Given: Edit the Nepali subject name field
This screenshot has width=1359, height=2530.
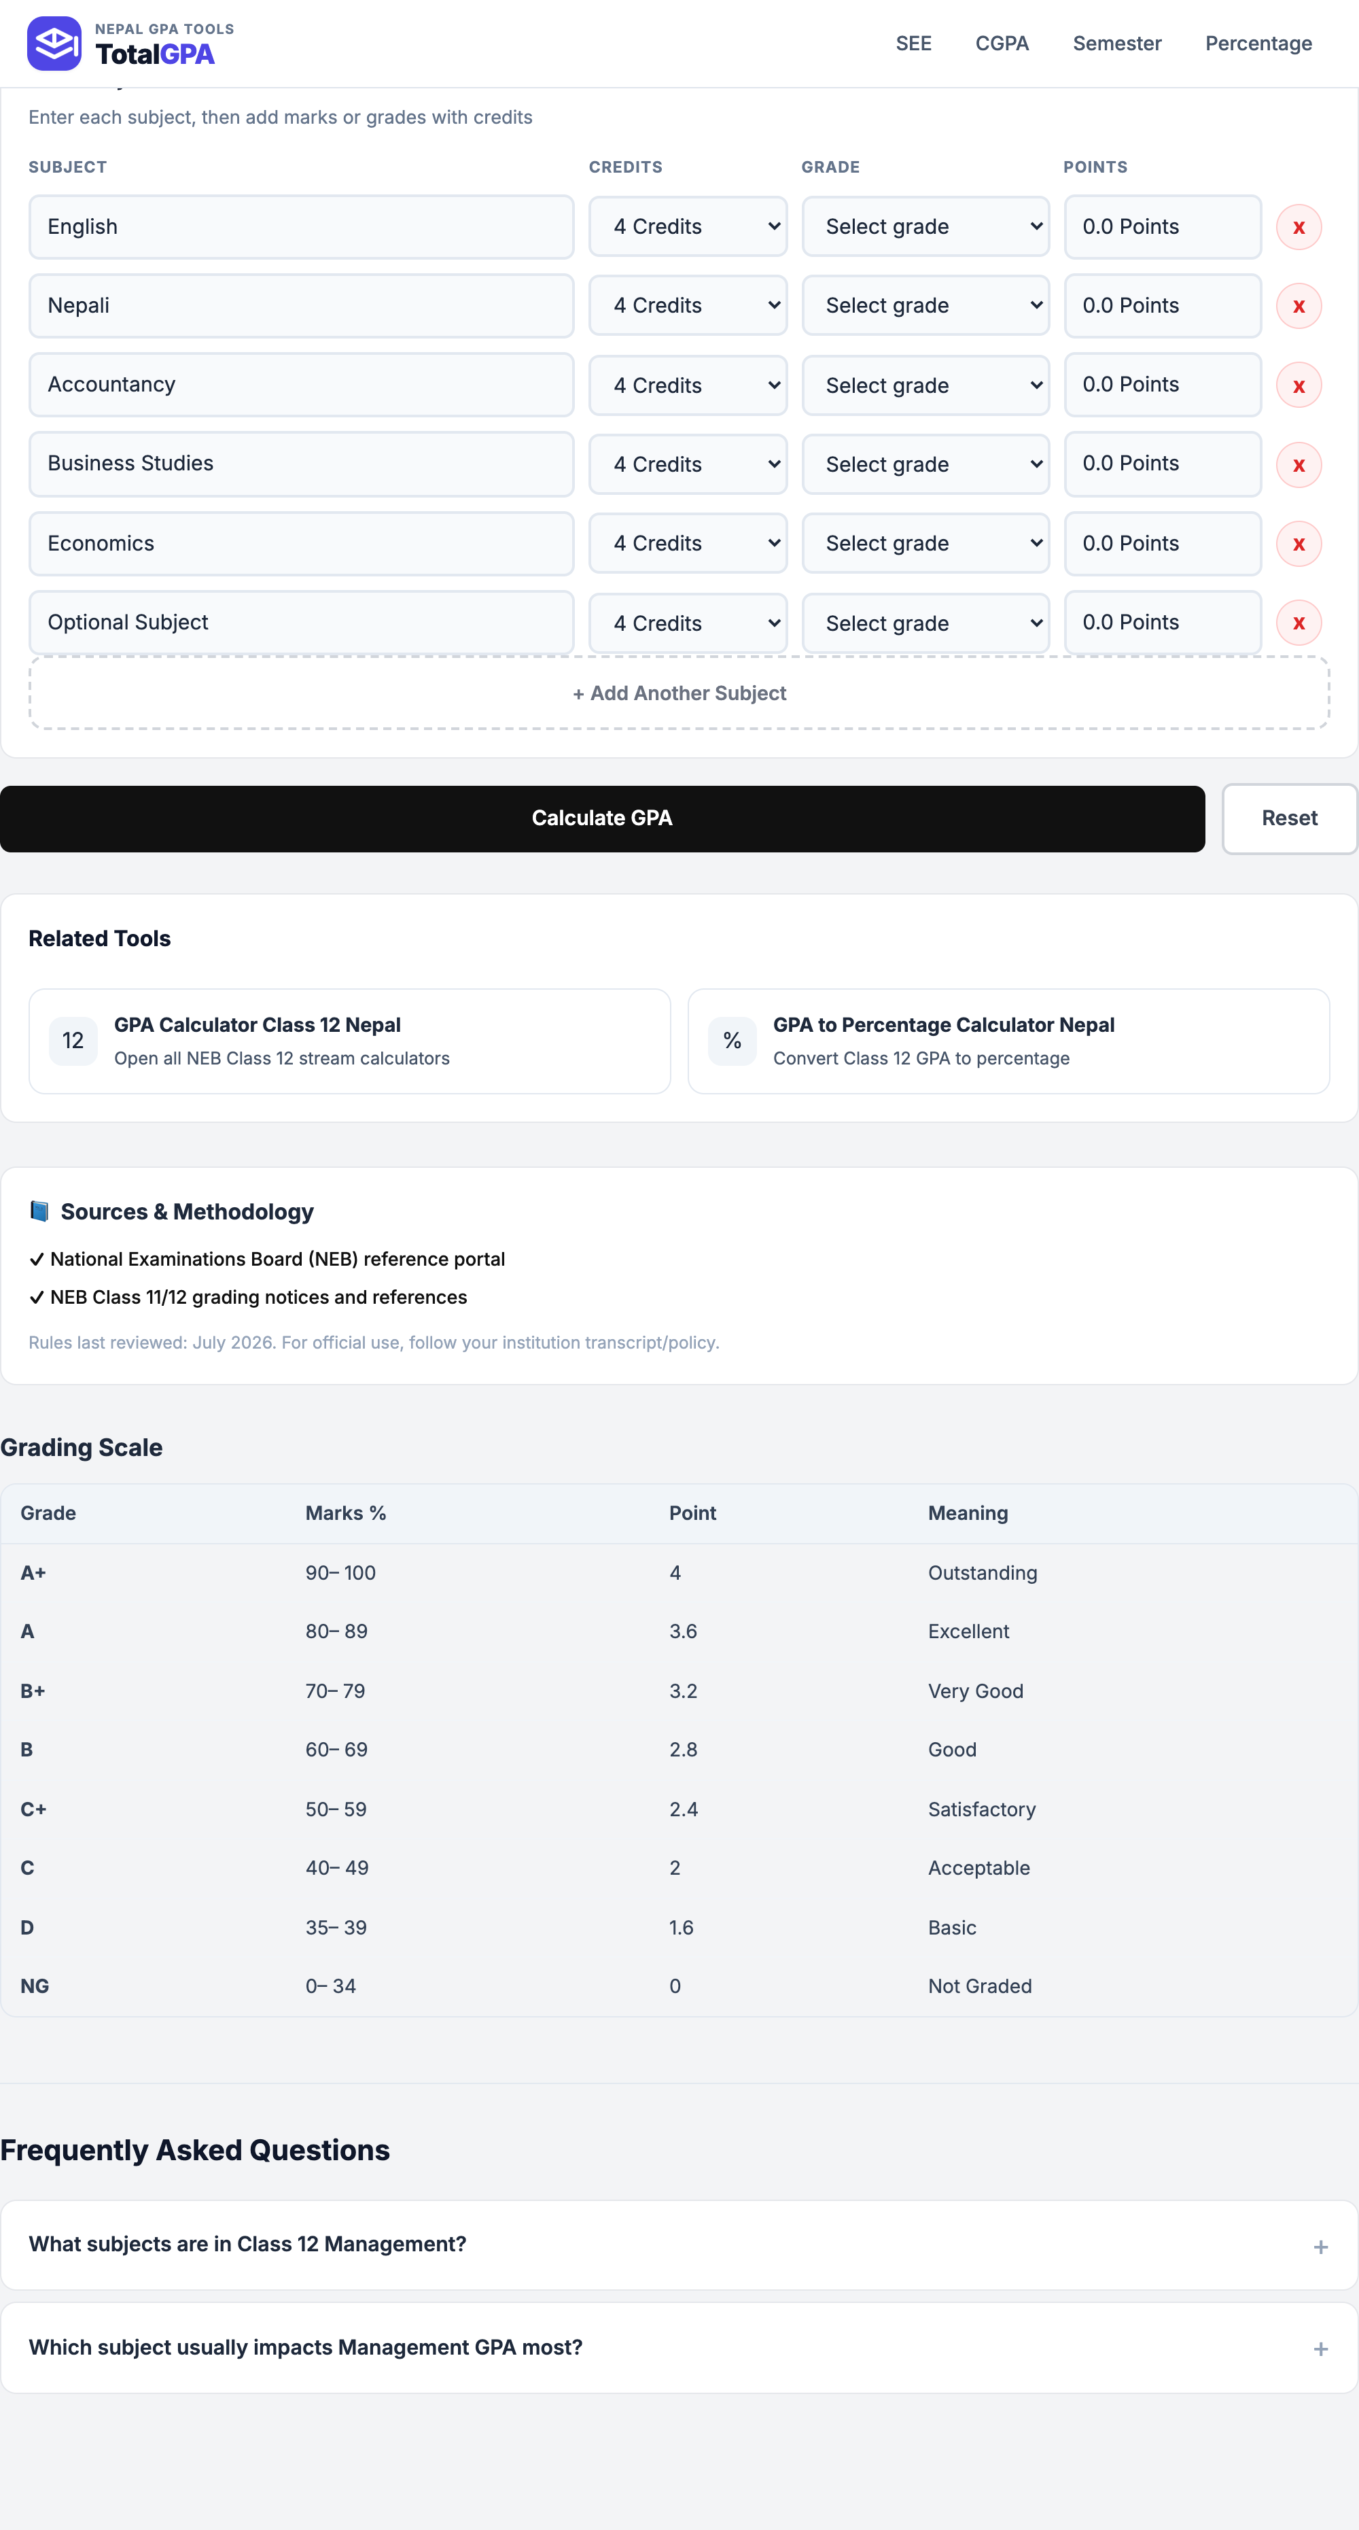Looking at the screenshot, I should click(302, 305).
